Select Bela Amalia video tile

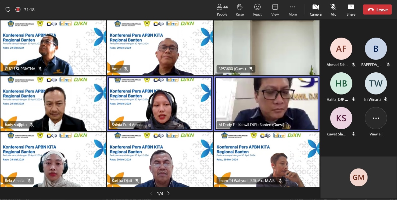click(x=53, y=160)
